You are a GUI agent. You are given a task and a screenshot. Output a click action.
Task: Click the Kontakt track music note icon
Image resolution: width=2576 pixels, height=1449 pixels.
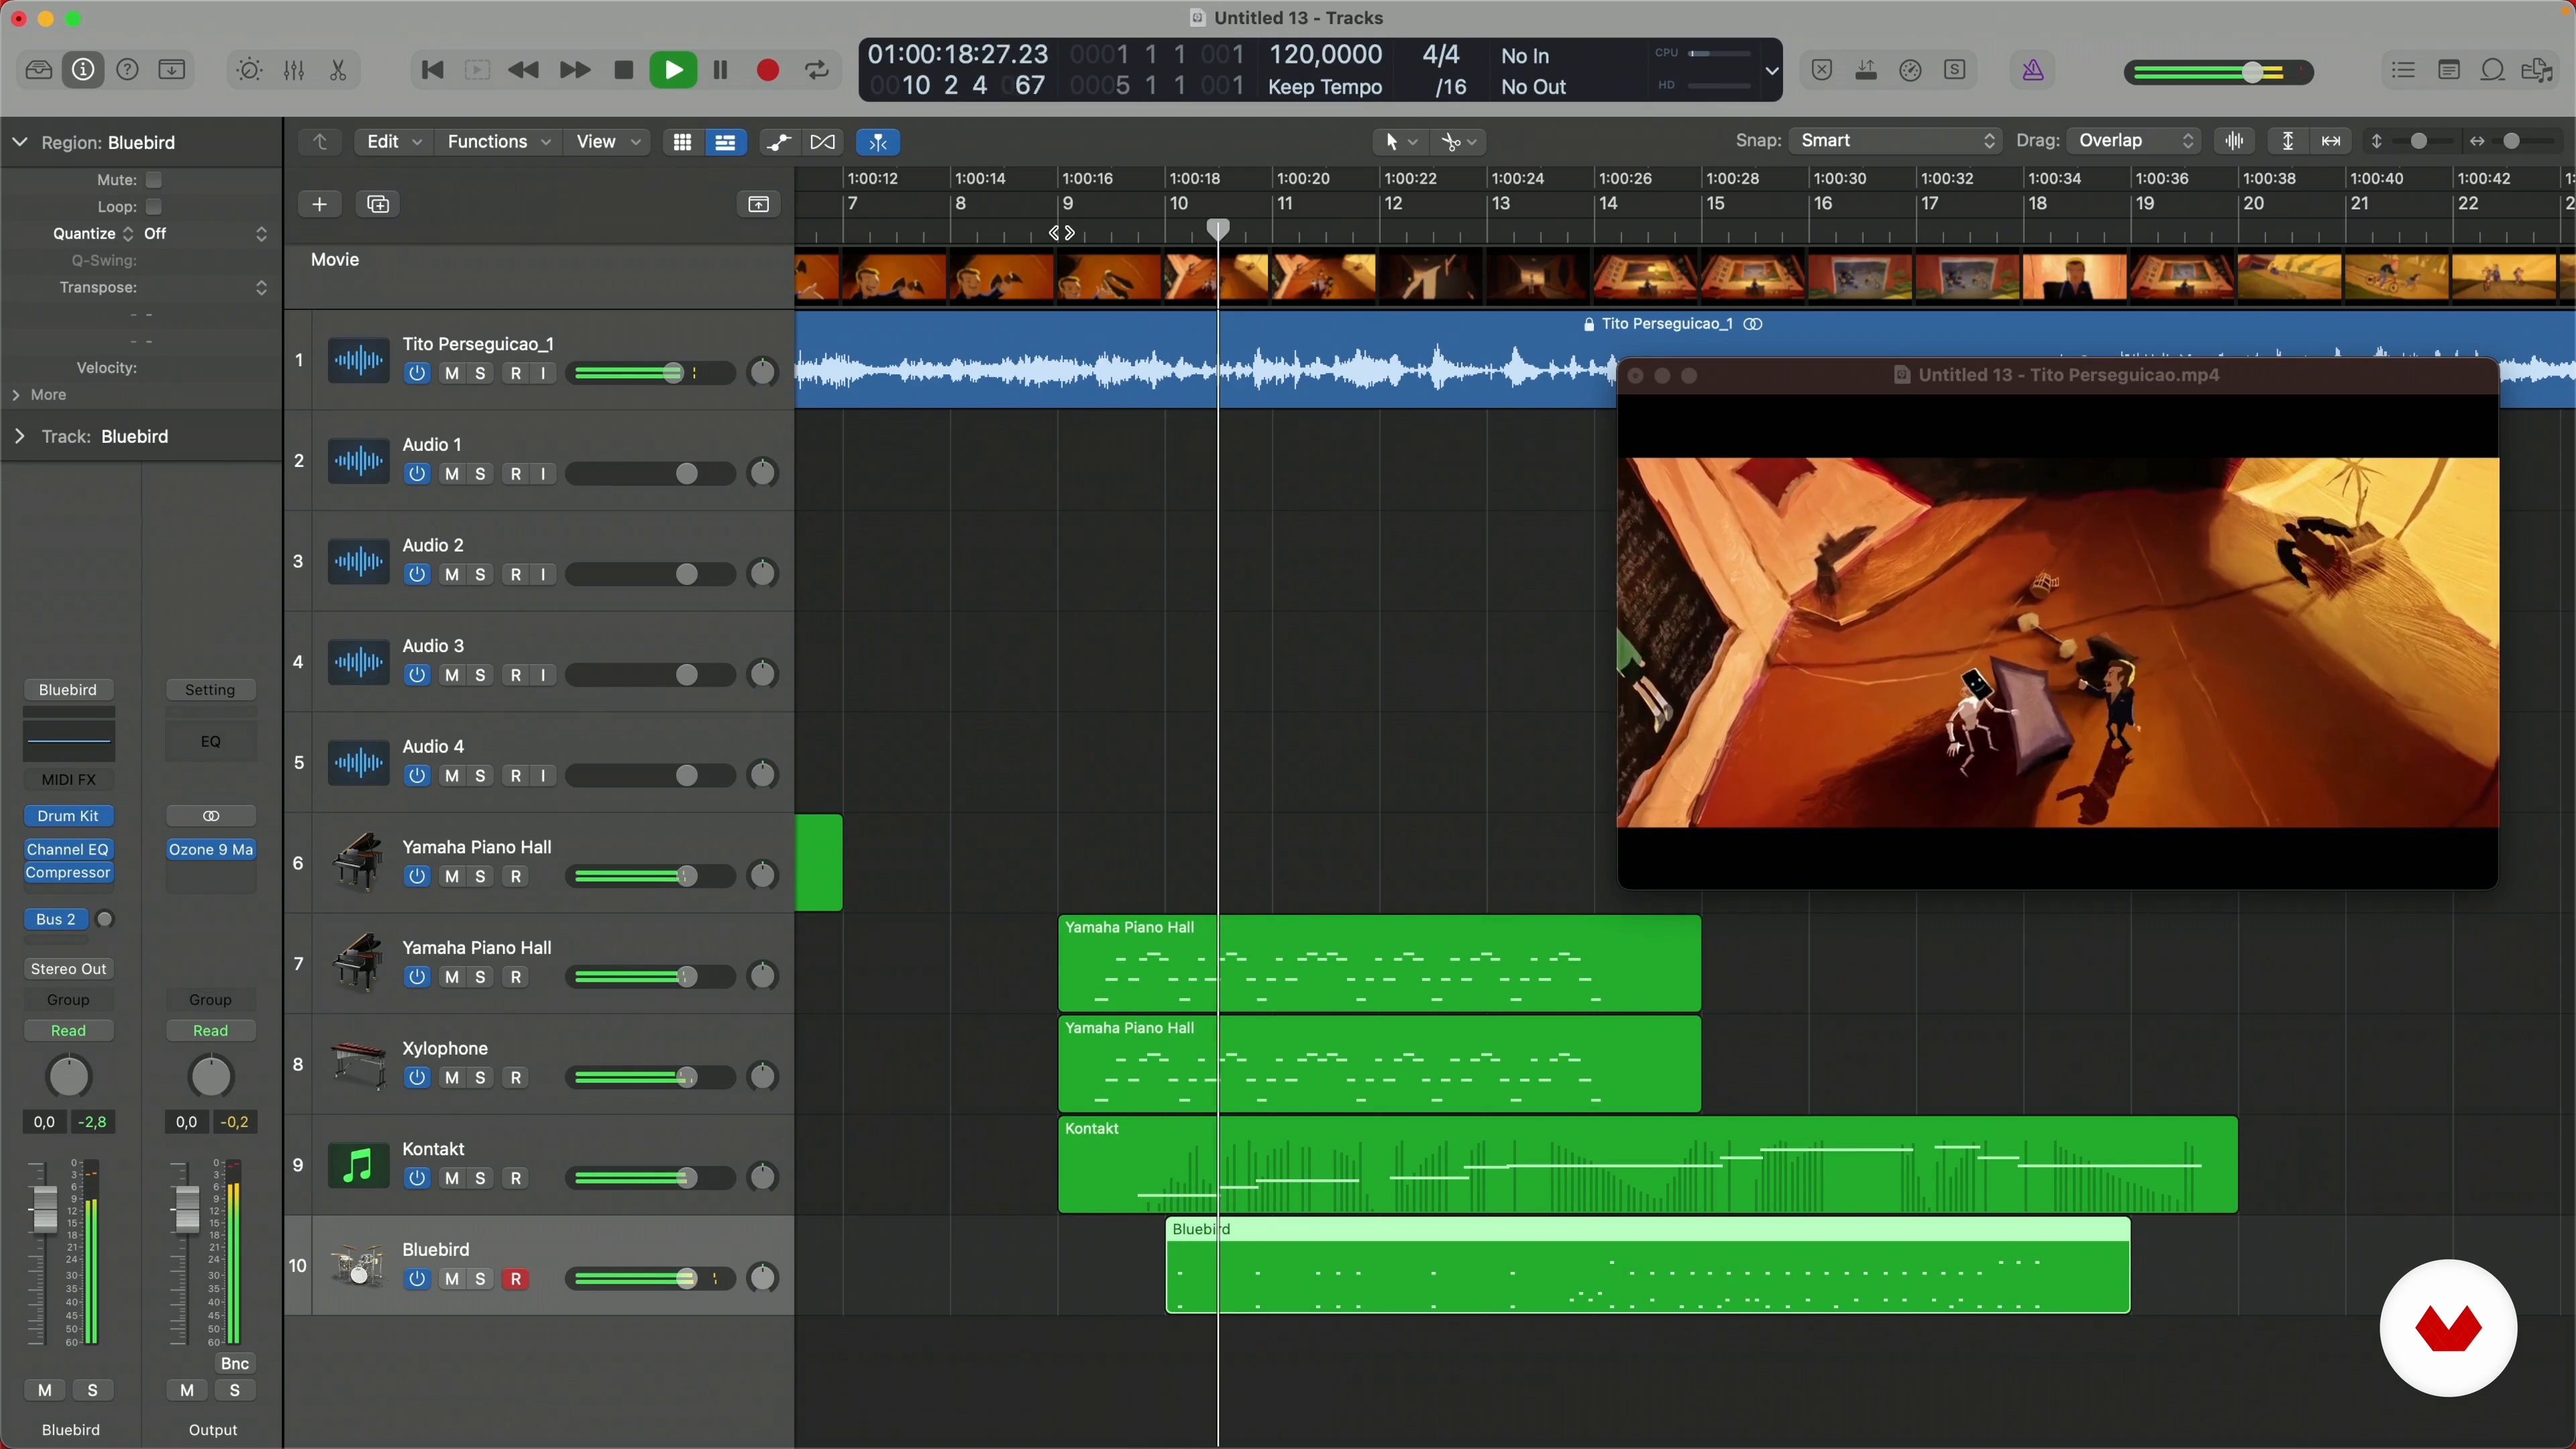(x=358, y=1165)
